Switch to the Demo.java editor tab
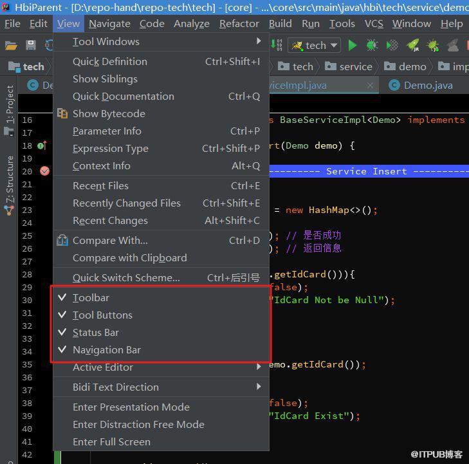The width and height of the screenshot is (469, 464). coord(428,85)
